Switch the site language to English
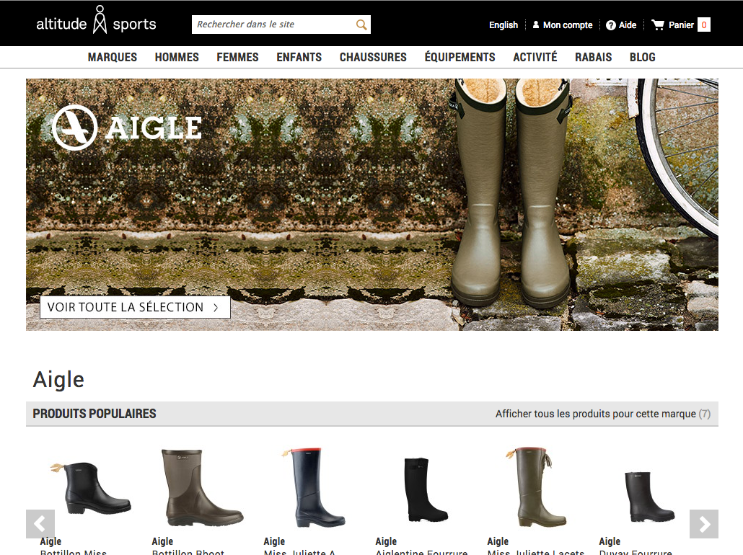 click(504, 25)
